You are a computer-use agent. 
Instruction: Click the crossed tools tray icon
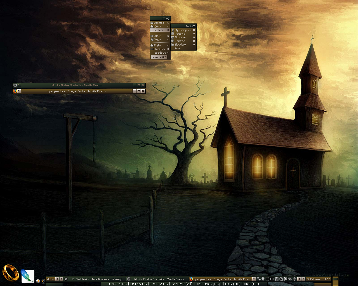[277, 279]
